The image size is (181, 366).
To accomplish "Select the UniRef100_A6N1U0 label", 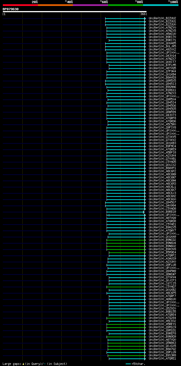I will click(x=162, y=299).
